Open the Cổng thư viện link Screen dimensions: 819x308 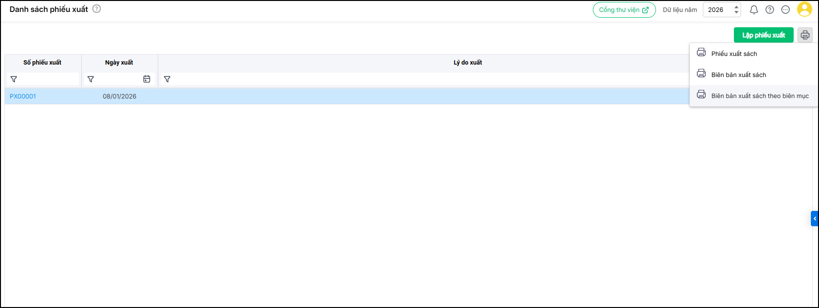coord(624,10)
